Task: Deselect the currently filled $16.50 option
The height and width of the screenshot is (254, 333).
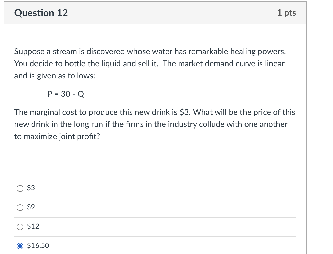Action: (x=20, y=246)
